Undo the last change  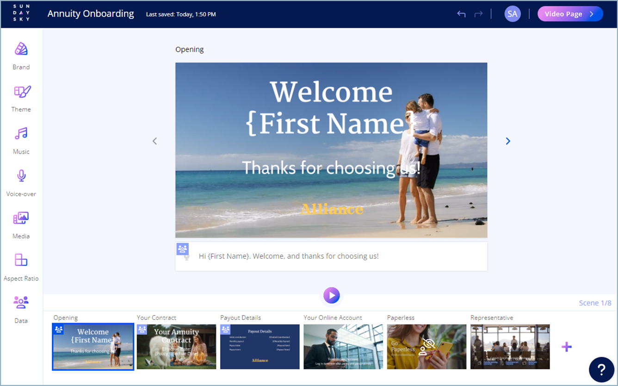461,14
